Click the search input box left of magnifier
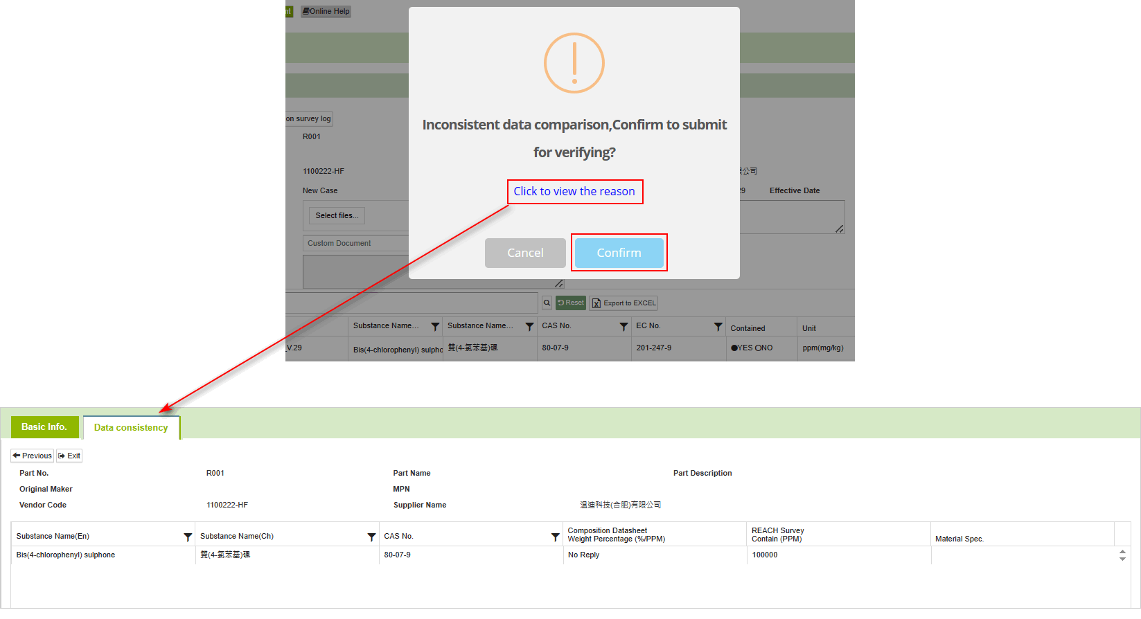 point(412,303)
